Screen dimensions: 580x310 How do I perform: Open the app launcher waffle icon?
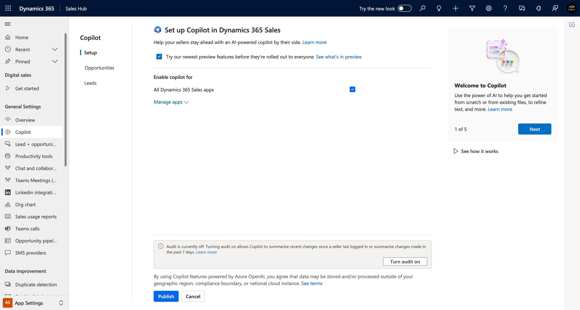click(8, 8)
